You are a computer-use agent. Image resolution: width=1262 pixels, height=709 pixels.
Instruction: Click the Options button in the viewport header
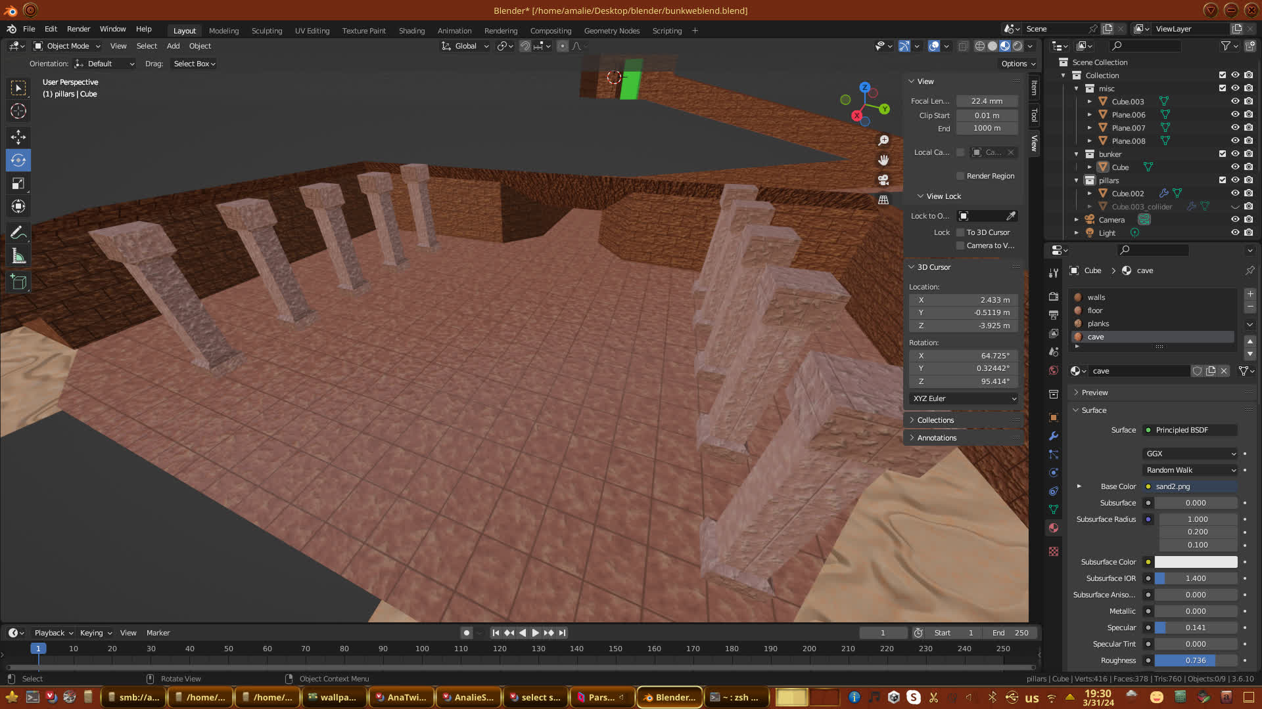1017,64
